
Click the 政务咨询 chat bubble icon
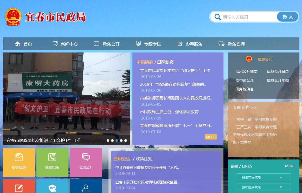221,44
